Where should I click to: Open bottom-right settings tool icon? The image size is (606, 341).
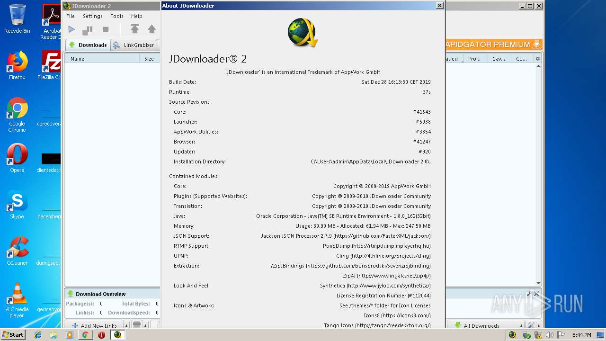pyautogui.click(x=531, y=325)
